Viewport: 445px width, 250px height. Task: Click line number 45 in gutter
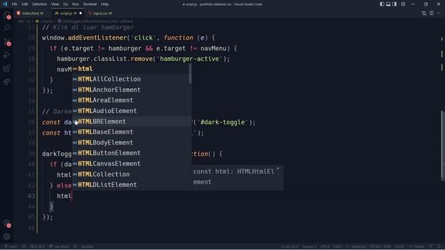[x=31, y=217]
